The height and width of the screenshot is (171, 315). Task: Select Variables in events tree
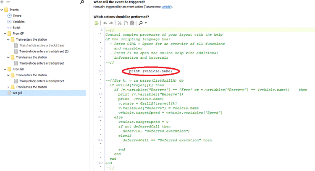[18, 22]
